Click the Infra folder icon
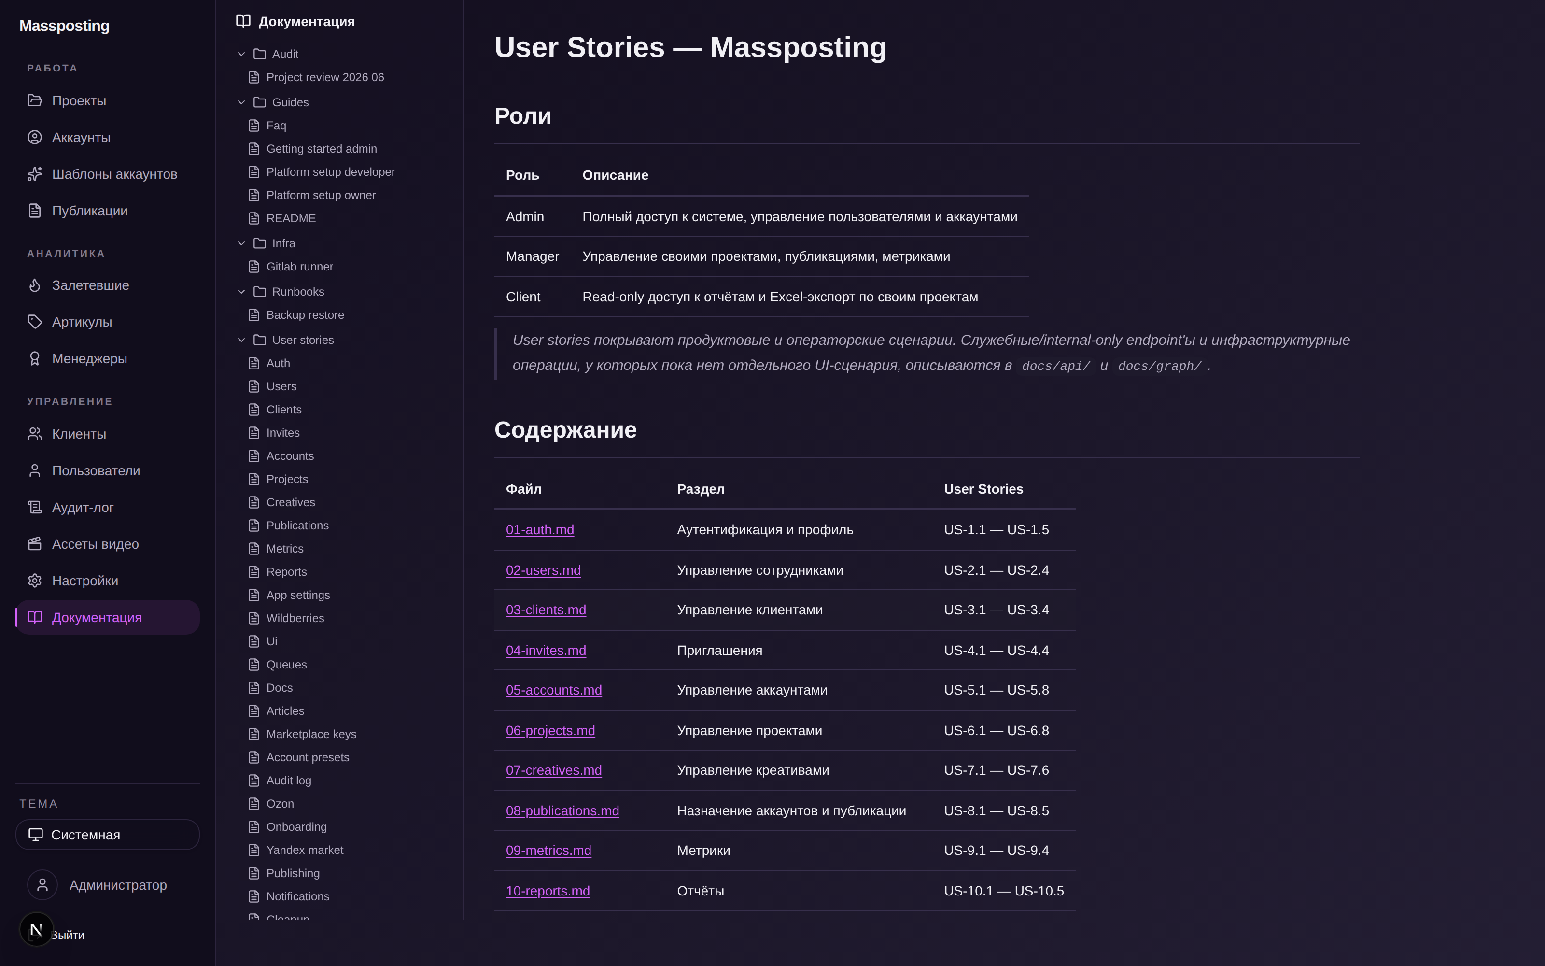 tap(259, 243)
